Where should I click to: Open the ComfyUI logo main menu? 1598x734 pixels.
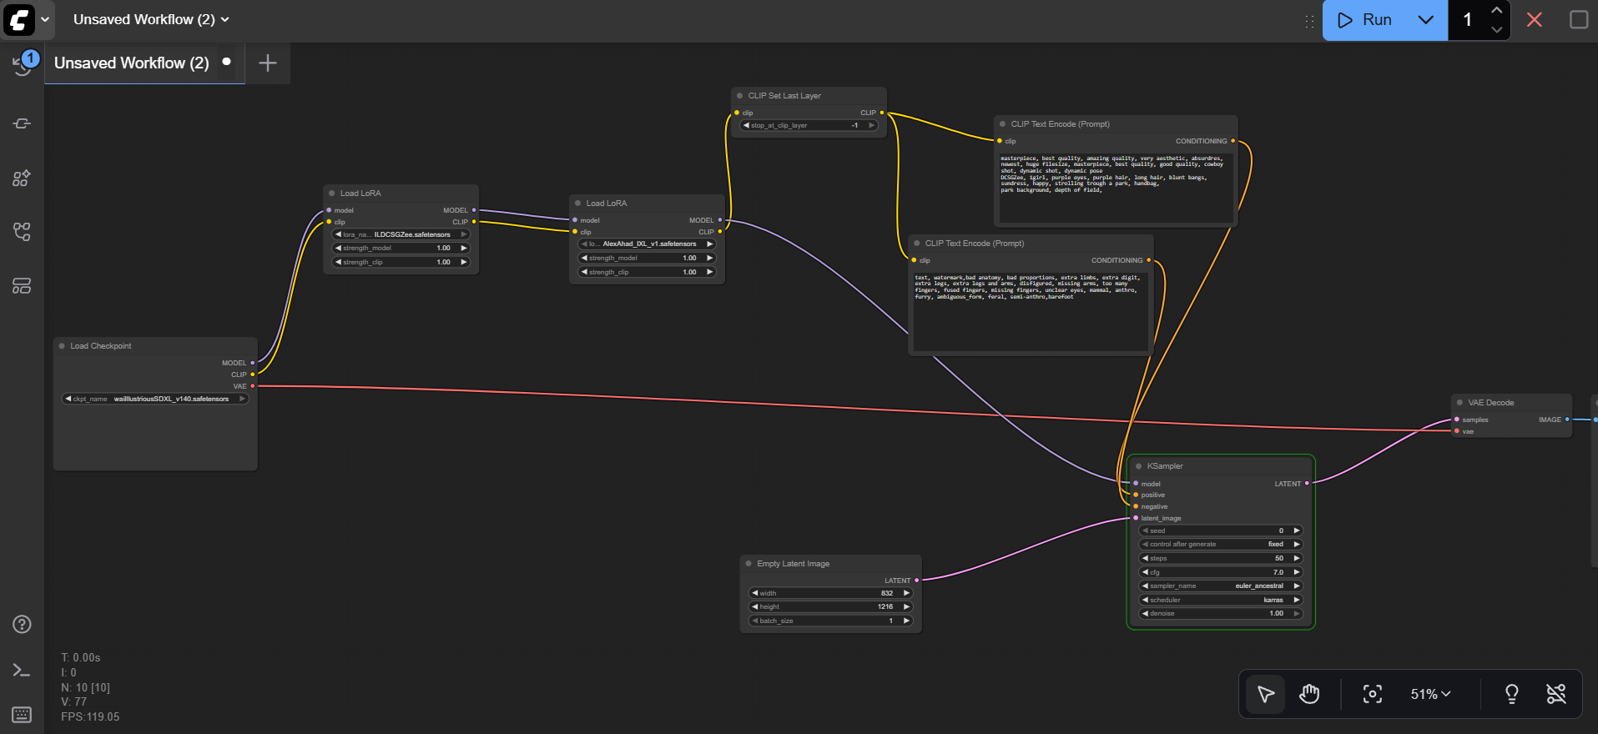(x=20, y=20)
